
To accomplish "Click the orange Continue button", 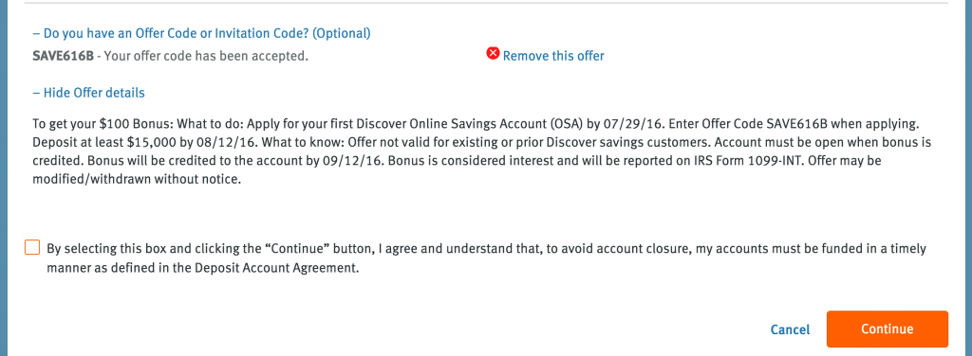I will pos(888,329).
